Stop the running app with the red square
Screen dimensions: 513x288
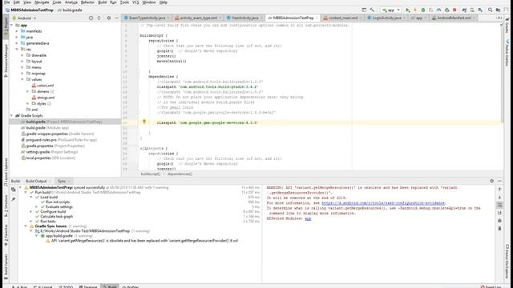point(454,10)
